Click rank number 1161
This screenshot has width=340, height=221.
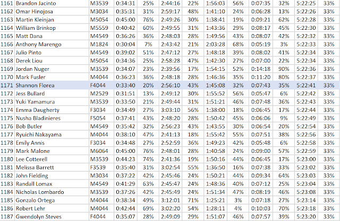click(7, 3)
